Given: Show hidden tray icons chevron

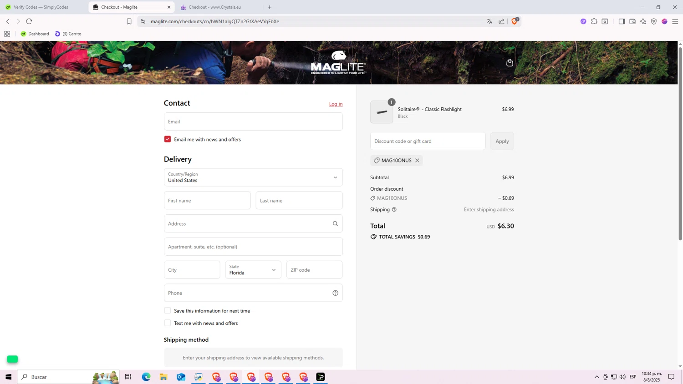Looking at the screenshot, I should pyautogui.click(x=596, y=377).
